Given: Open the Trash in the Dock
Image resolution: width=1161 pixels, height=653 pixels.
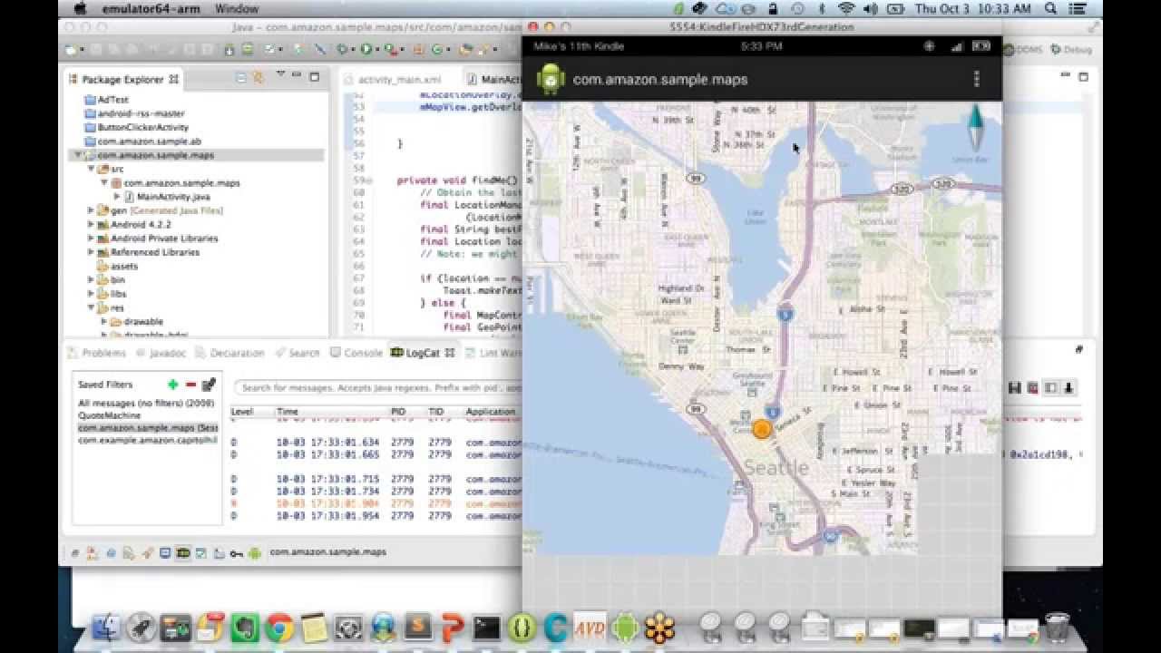Looking at the screenshot, I should click(1057, 628).
